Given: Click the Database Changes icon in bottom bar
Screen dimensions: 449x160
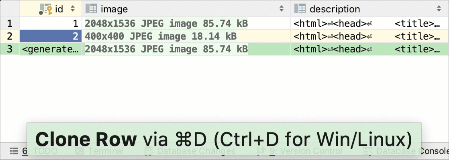Looking at the screenshot, I should point(149,151).
